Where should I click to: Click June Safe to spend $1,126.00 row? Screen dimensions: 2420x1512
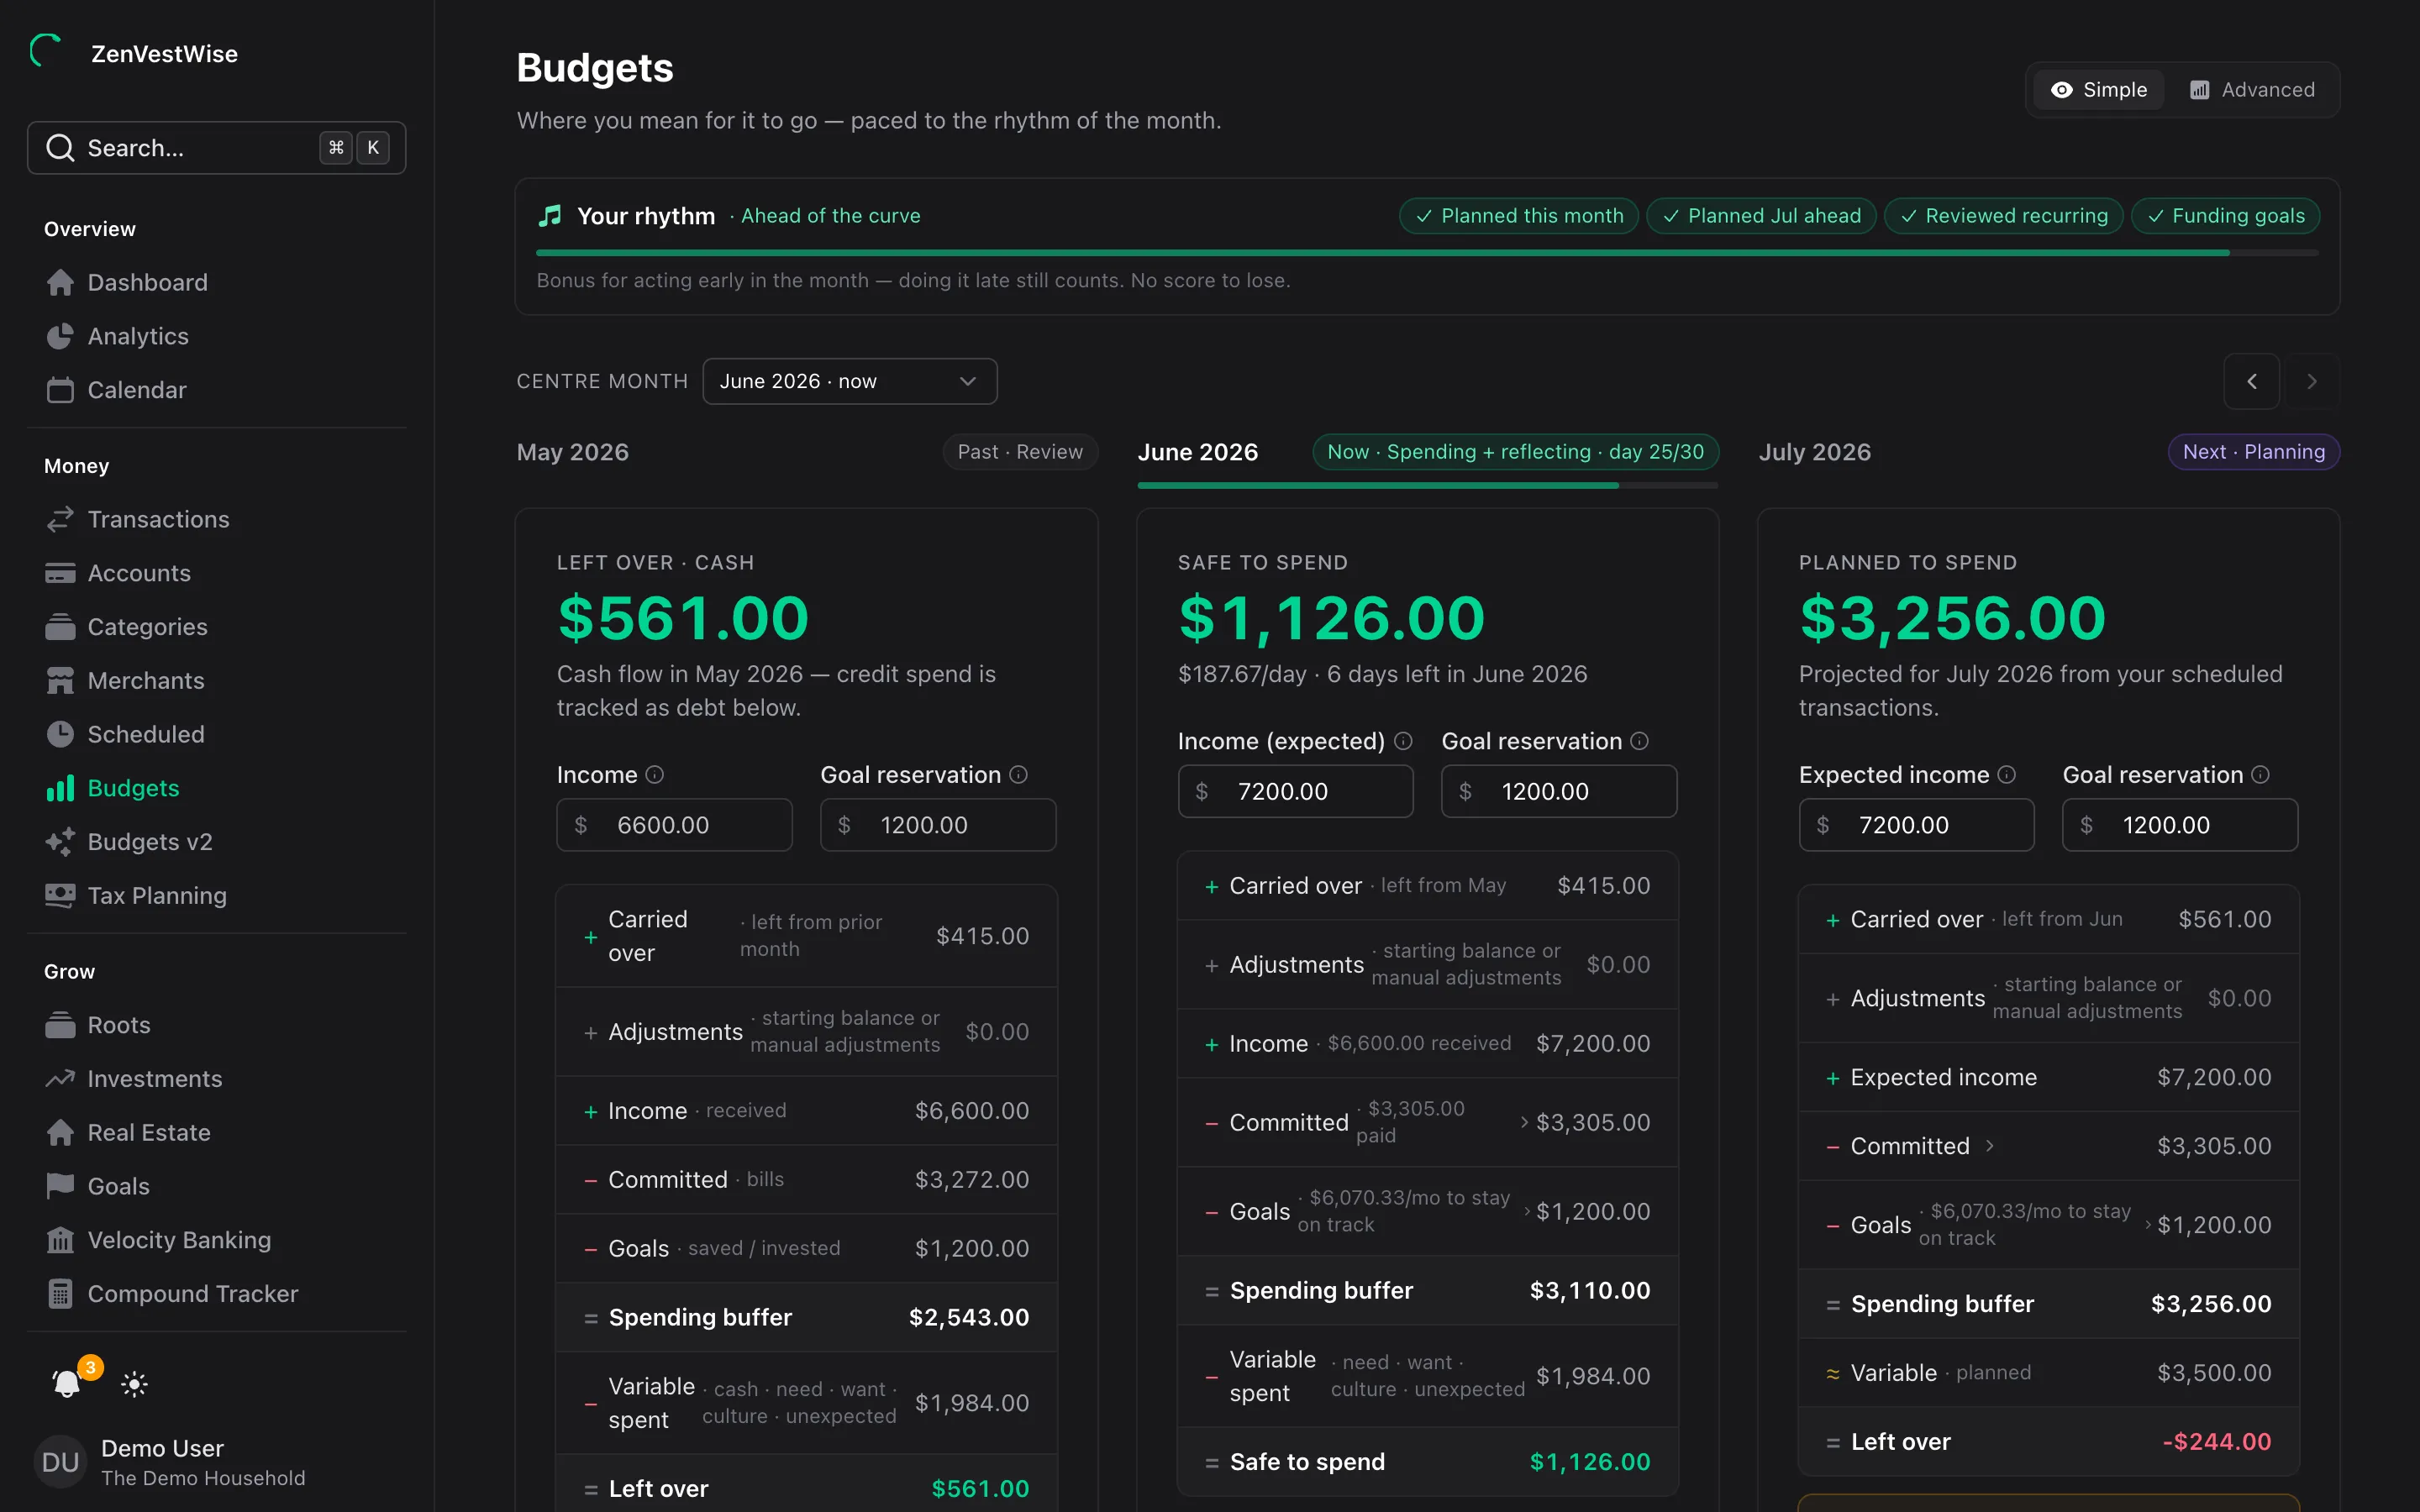point(1428,1462)
